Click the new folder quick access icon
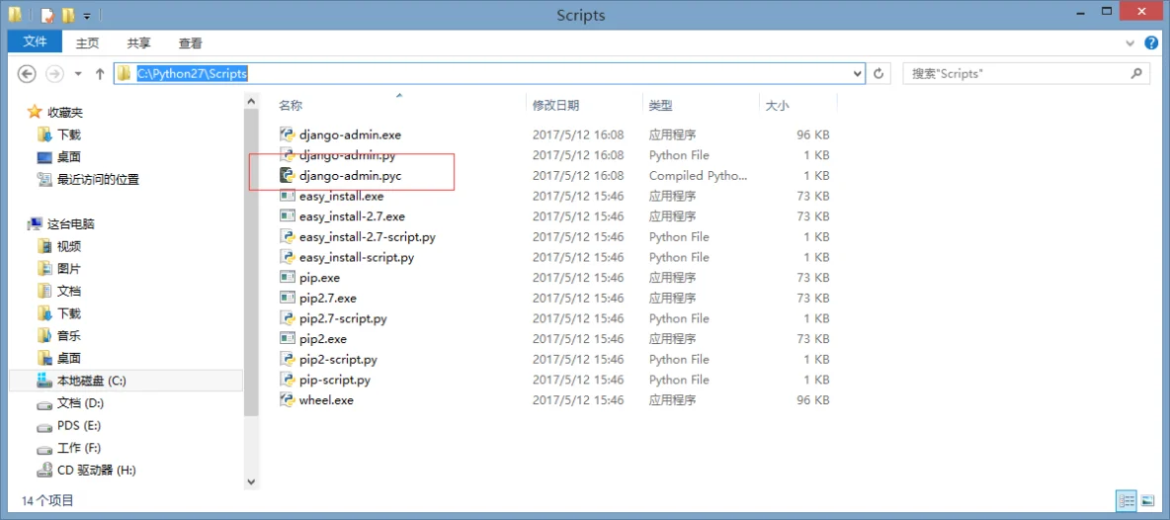The width and height of the screenshot is (1170, 520). pos(68,15)
